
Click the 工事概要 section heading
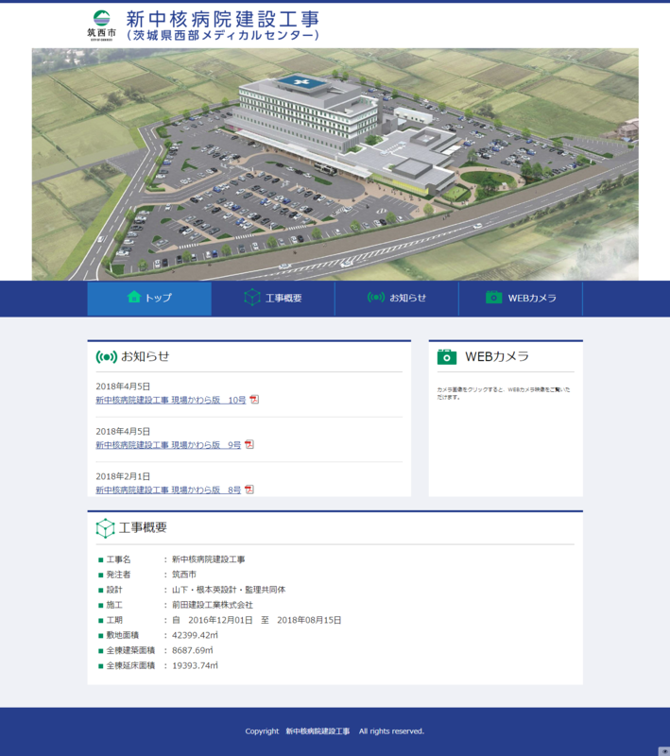[x=143, y=527]
